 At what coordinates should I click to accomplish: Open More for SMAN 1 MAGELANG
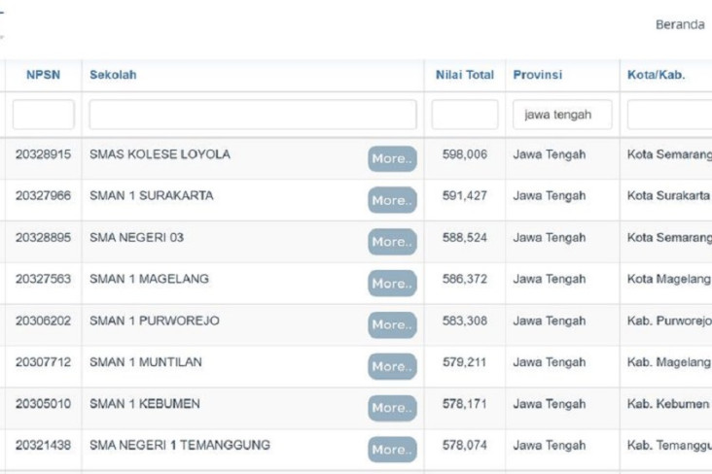(x=392, y=284)
